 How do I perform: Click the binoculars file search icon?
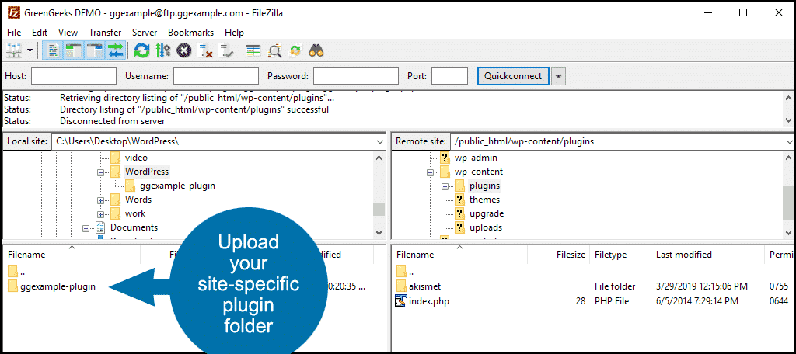317,50
